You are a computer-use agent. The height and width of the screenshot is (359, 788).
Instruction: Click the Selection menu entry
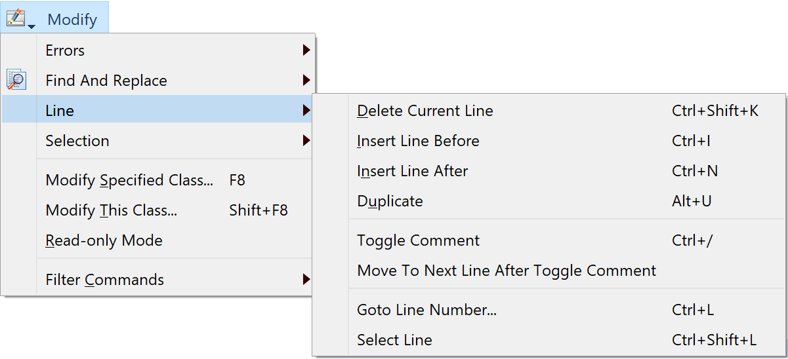(x=157, y=141)
